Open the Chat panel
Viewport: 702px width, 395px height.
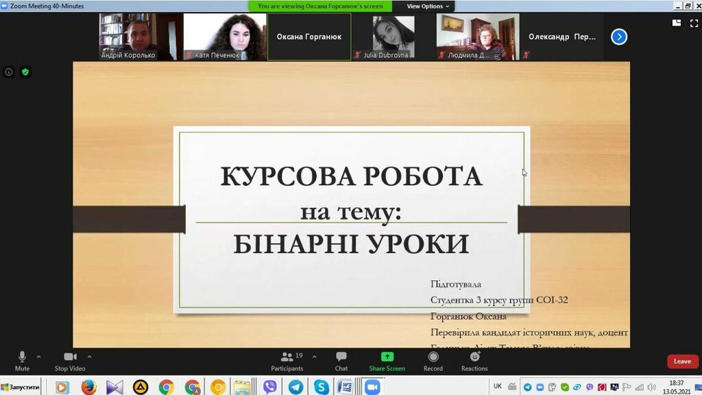(341, 361)
